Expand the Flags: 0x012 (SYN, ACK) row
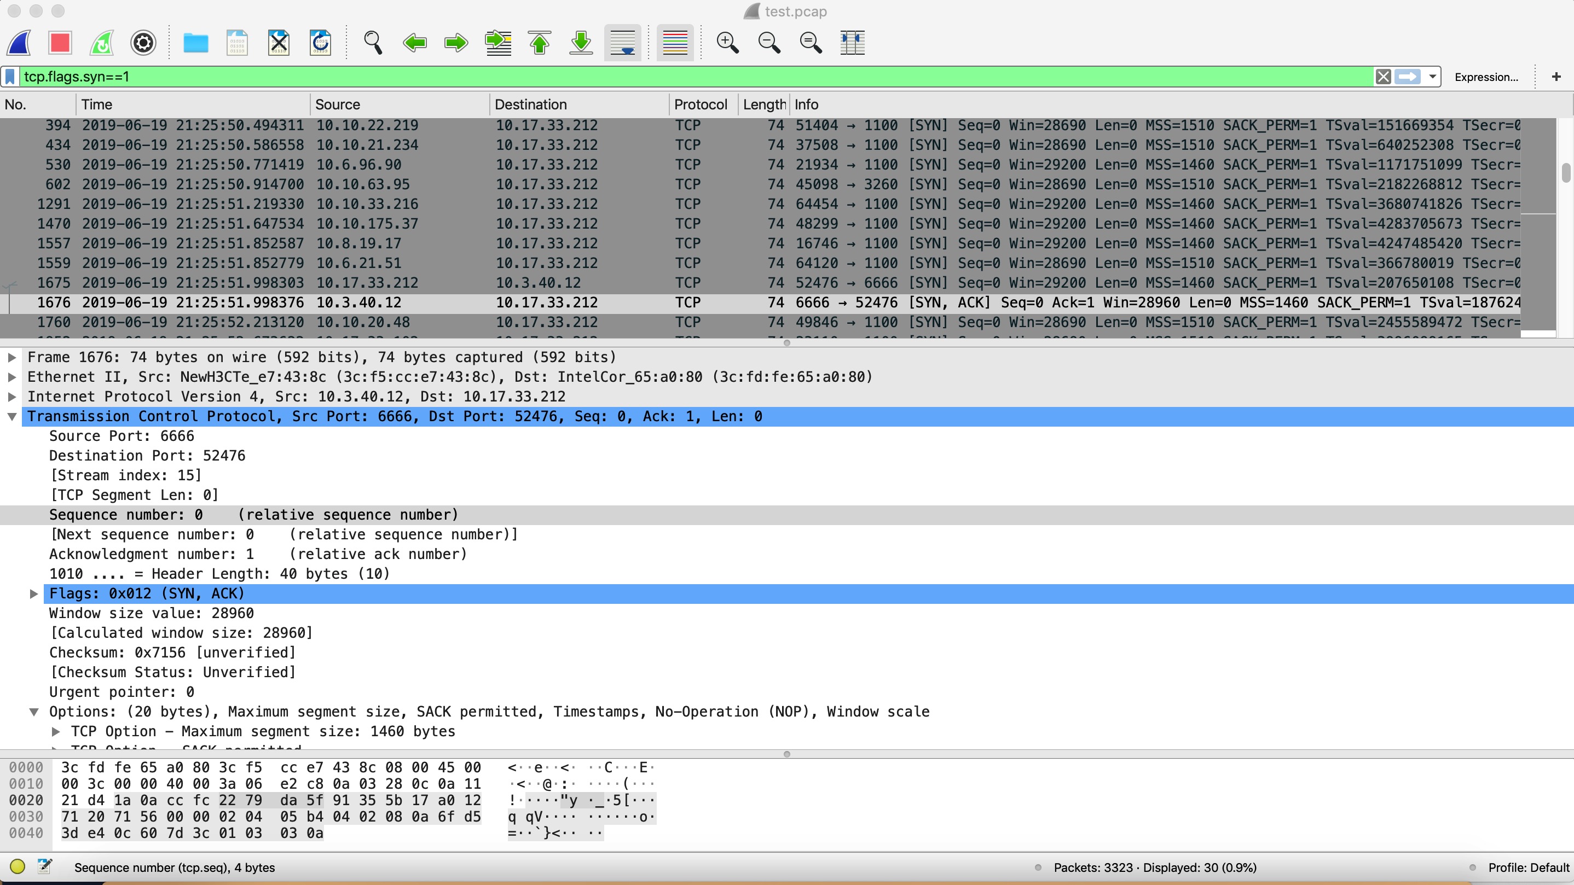 tap(33, 593)
